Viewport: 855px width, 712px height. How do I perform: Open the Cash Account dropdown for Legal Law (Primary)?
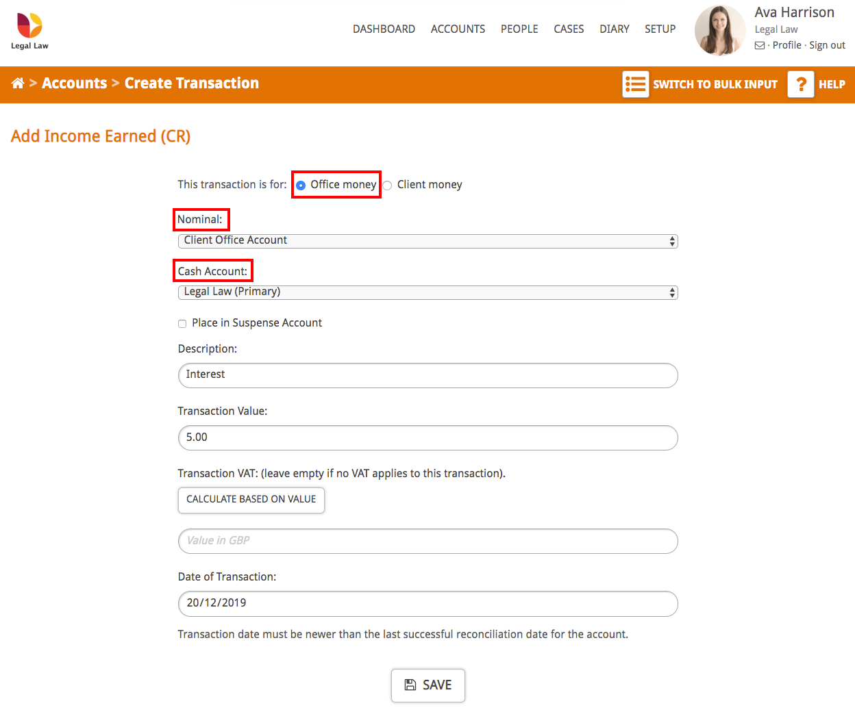427,292
